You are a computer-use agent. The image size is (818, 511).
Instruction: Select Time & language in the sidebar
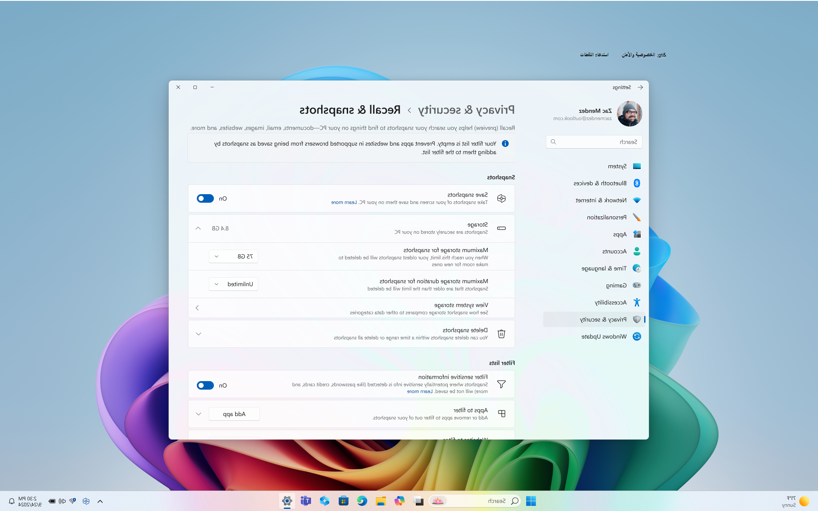594,268
